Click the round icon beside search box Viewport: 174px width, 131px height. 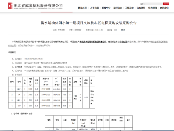(142, 4)
